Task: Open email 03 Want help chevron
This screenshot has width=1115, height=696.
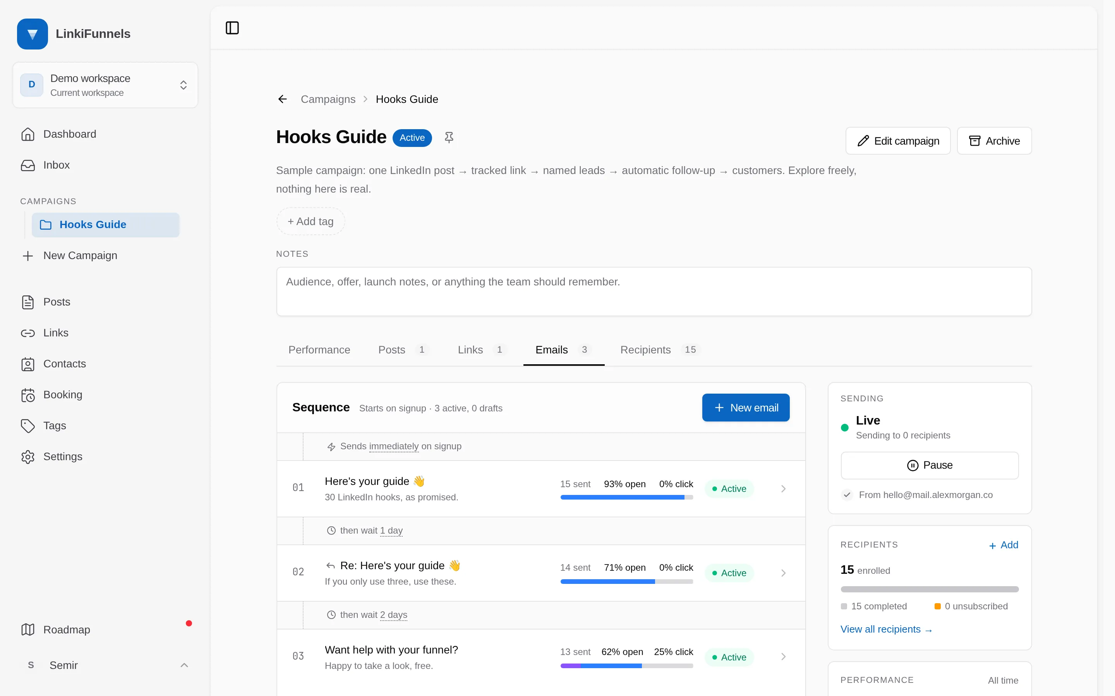Action: [x=783, y=657]
